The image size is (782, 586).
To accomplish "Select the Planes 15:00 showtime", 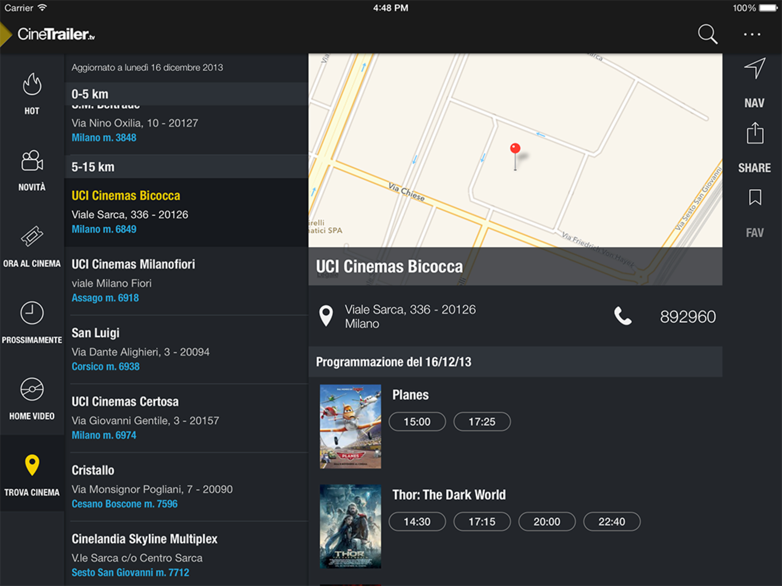I will tap(417, 422).
